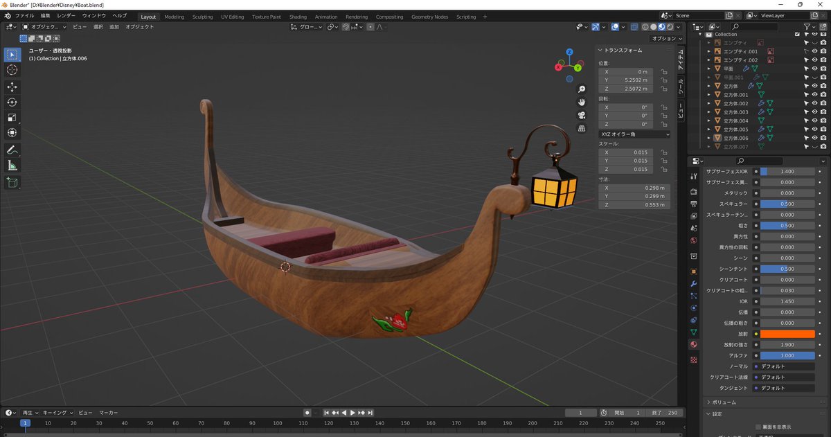This screenshot has width=831, height=437.
Task: Open the Object Data properties tab
Action: (x=694, y=332)
